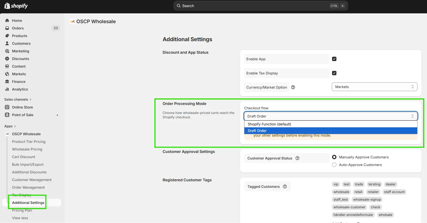The width and height of the screenshot is (427, 223).
Task: Click the händler-anmeldeformular tag
Action: click(353, 215)
